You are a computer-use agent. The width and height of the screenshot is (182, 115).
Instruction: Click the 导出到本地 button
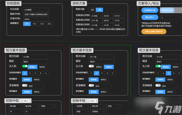click(x=167, y=10)
